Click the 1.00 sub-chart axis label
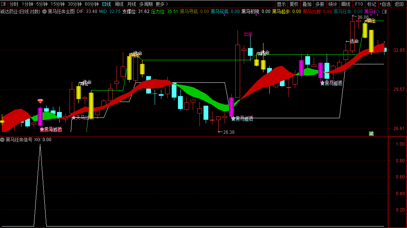The width and height of the screenshot is (407, 228). pyautogui.click(x=400, y=144)
